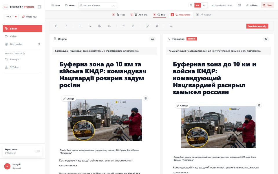The height and width of the screenshot is (174, 278).
Task: Select Editor in sidebar
Action: [23, 29]
